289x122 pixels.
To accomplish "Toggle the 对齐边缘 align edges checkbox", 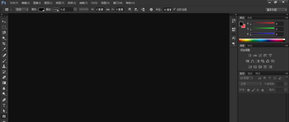I will click(x=174, y=10).
